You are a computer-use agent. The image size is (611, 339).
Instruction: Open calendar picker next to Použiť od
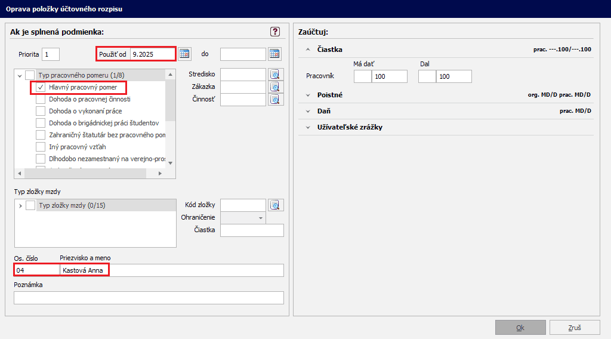click(x=184, y=54)
